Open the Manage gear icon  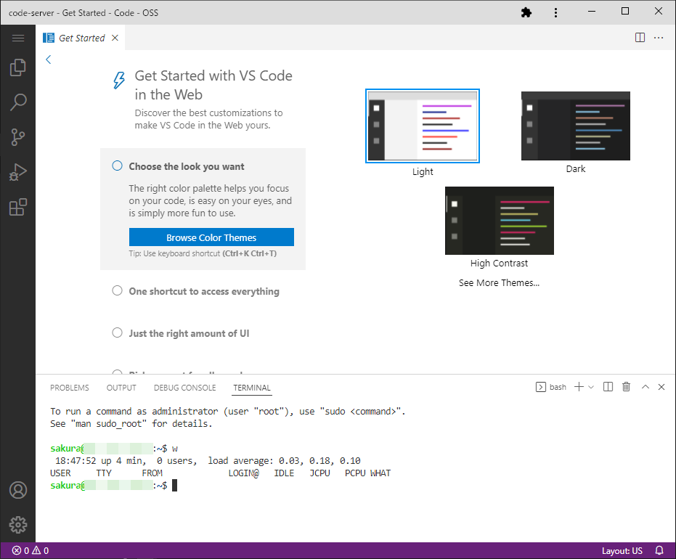point(17,524)
